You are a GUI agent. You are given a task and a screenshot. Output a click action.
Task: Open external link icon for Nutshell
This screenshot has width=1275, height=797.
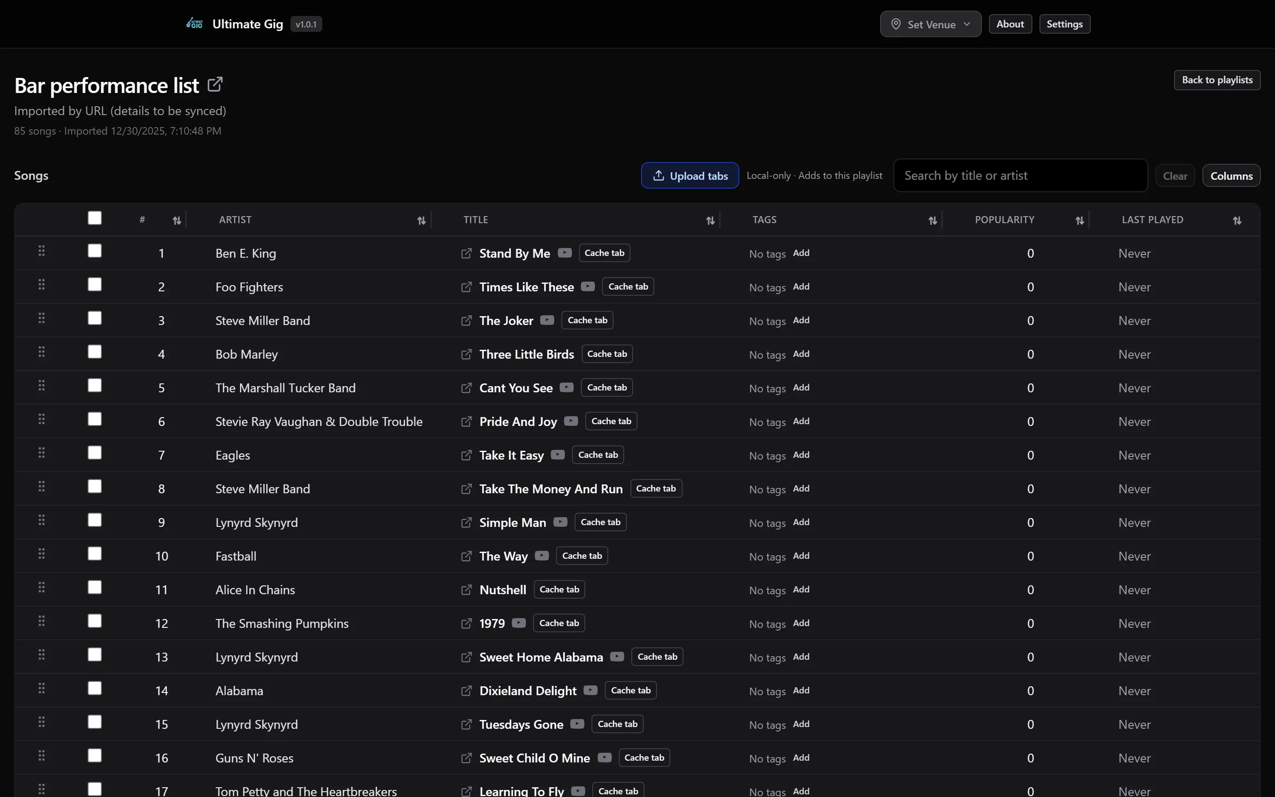point(466,590)
